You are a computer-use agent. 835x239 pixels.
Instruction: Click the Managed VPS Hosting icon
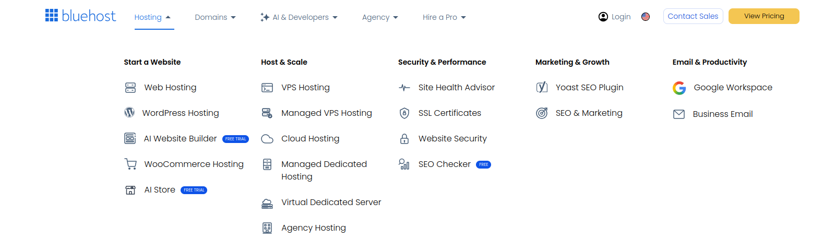click(267, 113)
